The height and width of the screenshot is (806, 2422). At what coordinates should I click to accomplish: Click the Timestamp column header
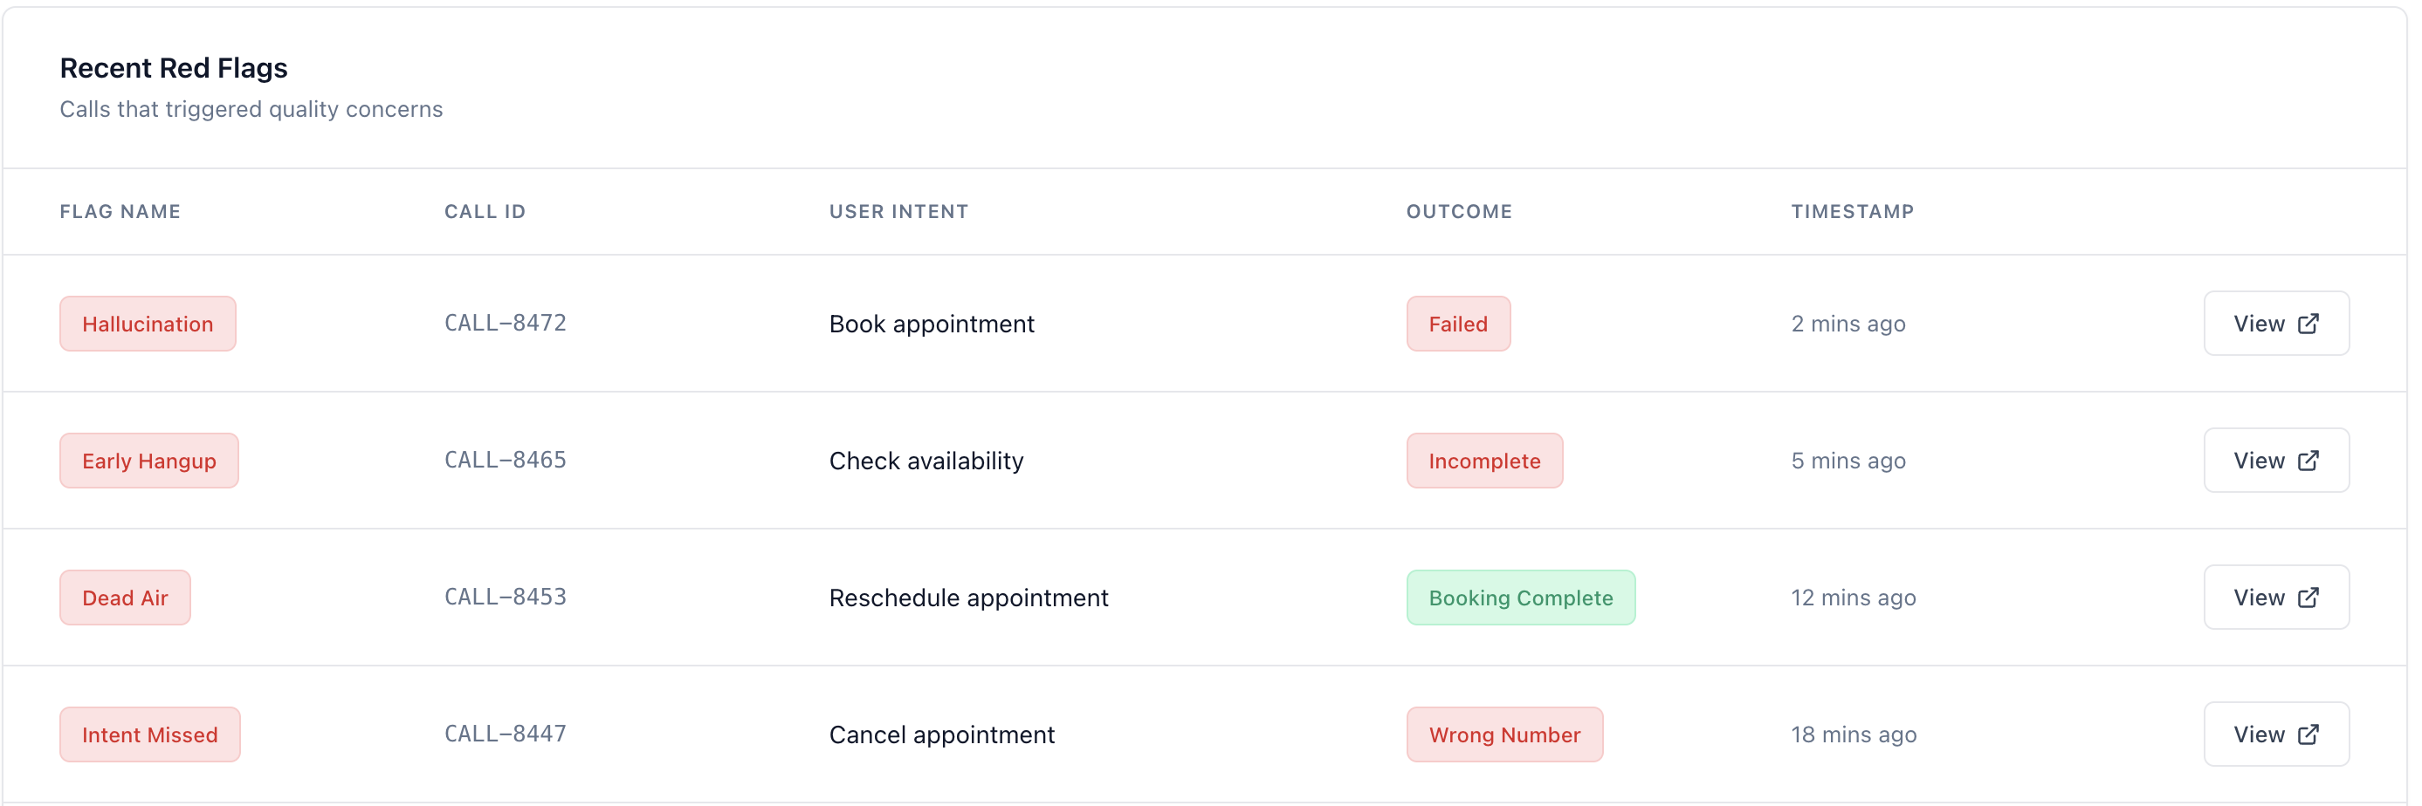point(1851,211)
